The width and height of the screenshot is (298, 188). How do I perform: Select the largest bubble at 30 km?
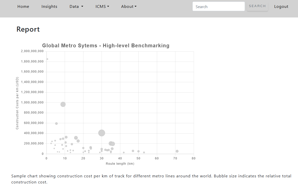102,133
